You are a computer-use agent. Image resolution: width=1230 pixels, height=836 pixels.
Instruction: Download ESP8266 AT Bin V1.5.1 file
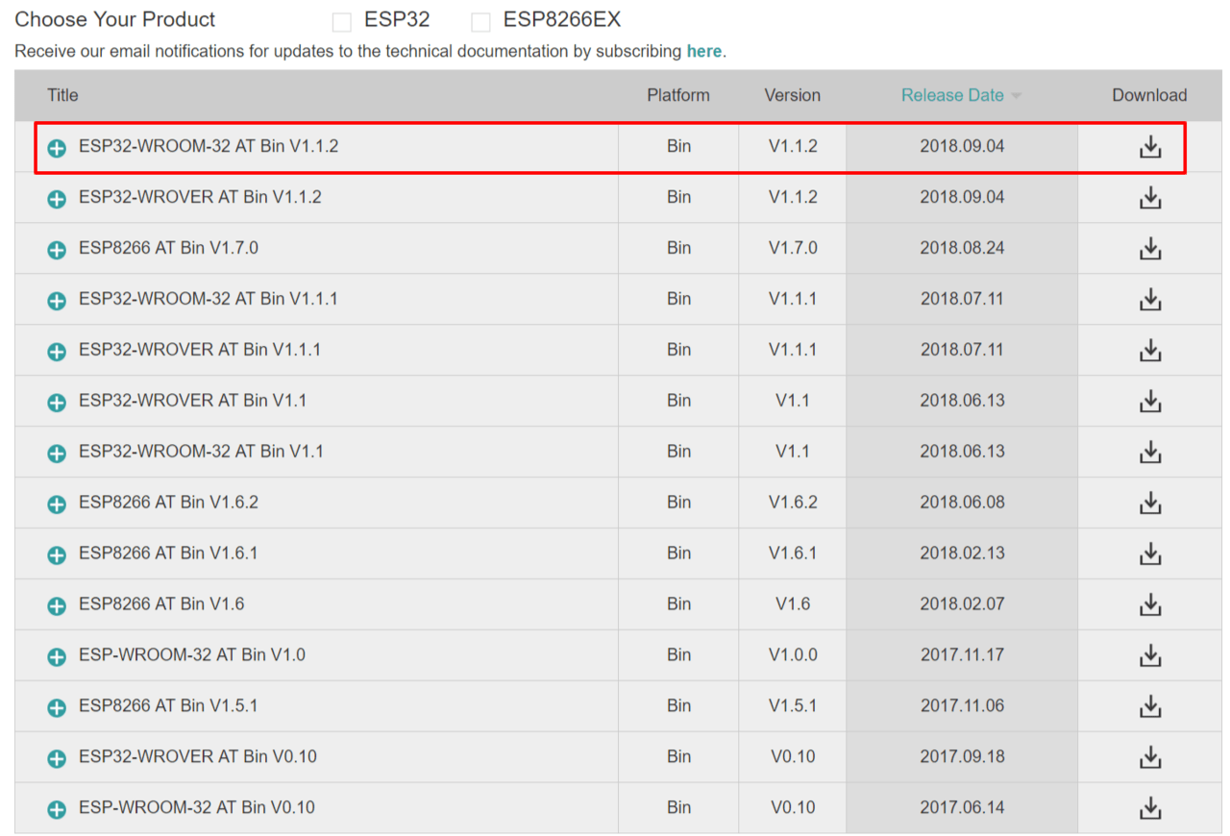1149,706
